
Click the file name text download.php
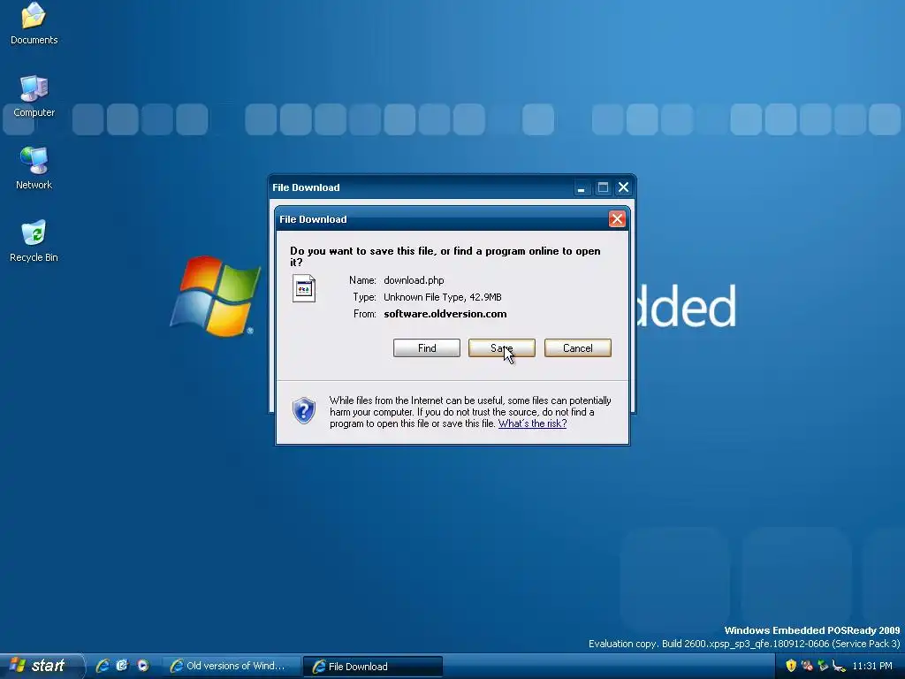pyautogui.click(x=414, y=280)
